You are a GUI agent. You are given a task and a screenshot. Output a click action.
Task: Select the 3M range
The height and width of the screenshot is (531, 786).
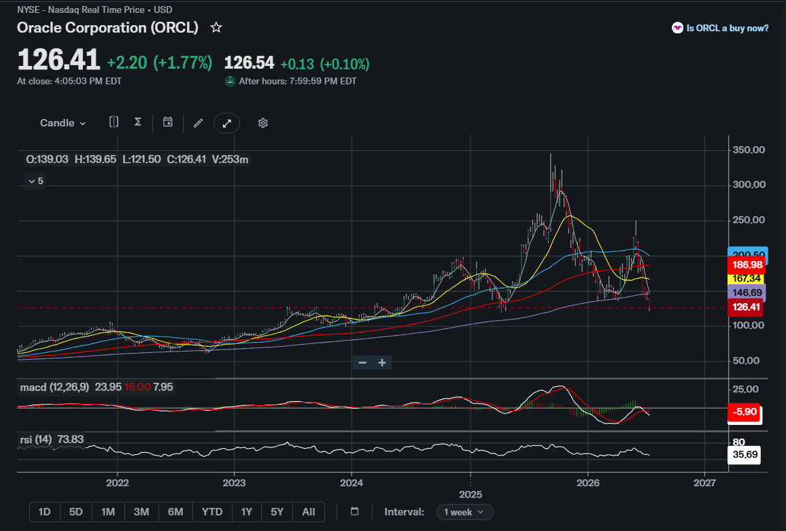141,512
